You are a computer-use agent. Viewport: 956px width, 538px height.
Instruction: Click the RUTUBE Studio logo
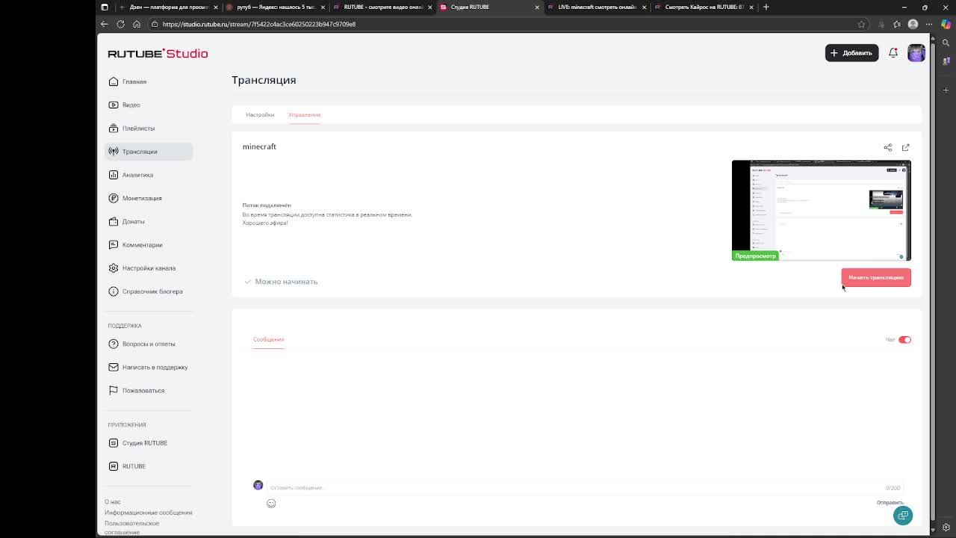coord(158,54)
